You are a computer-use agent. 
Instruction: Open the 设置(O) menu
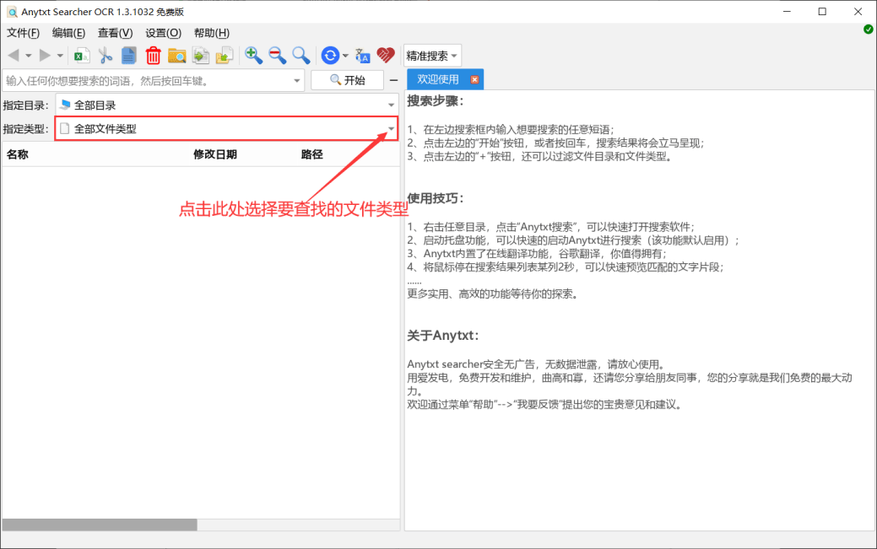pos(163,33)
